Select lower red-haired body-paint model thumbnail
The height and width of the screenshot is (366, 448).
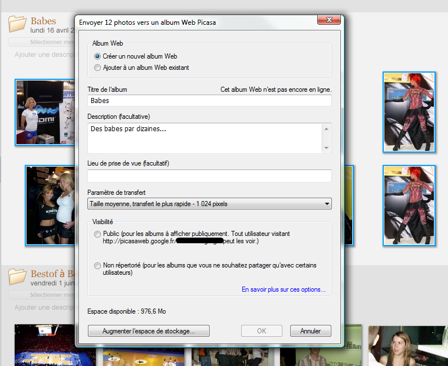(409, 206)
